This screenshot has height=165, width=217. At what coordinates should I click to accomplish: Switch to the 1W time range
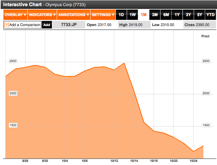(133, 15)
